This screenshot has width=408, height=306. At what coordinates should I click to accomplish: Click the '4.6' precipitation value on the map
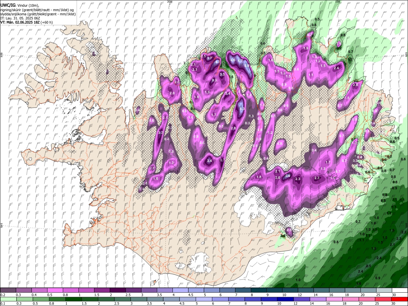[233, 60]
